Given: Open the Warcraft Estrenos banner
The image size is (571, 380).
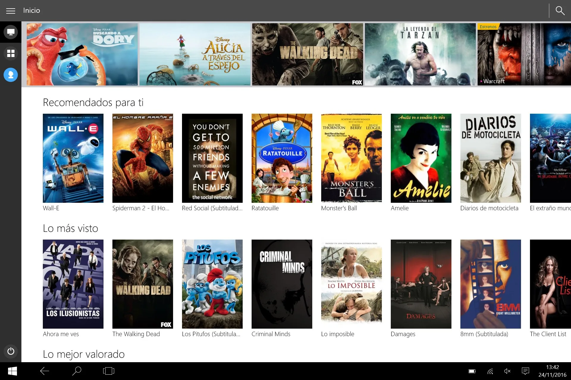Looking at the screenshot, I should [x=524, y=54].
